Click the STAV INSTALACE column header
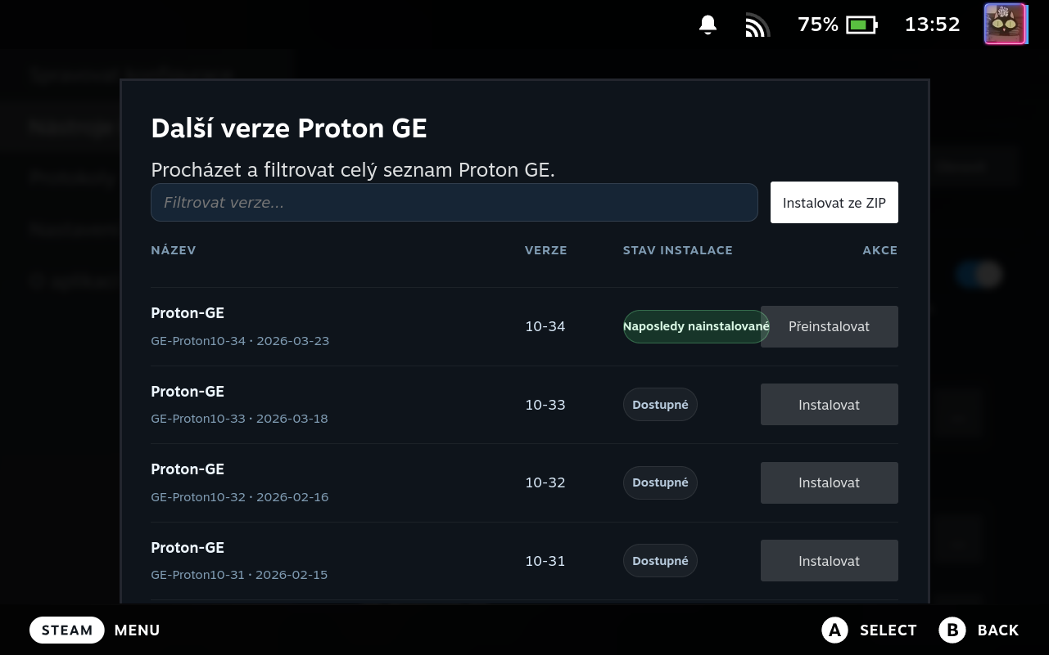The height and width of the screenshot is (655, 1049). point(678,250)
